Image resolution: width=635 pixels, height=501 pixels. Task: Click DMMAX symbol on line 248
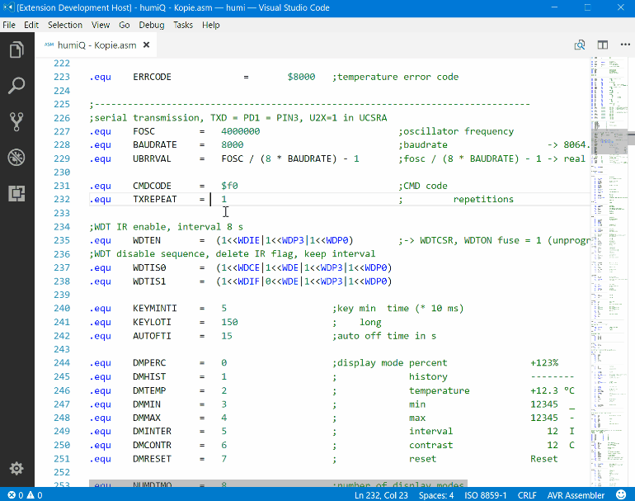tap(147, 418)
